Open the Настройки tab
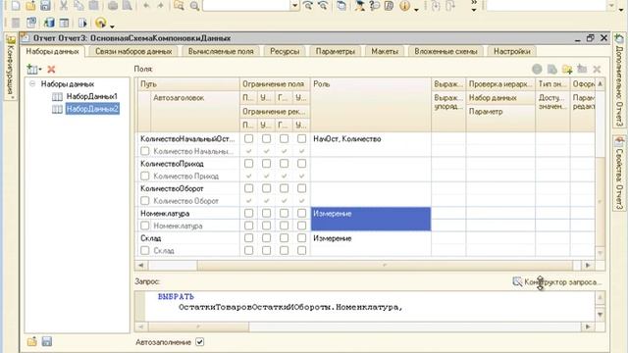Viewport: 628px width, 353px height. (512, 51)
